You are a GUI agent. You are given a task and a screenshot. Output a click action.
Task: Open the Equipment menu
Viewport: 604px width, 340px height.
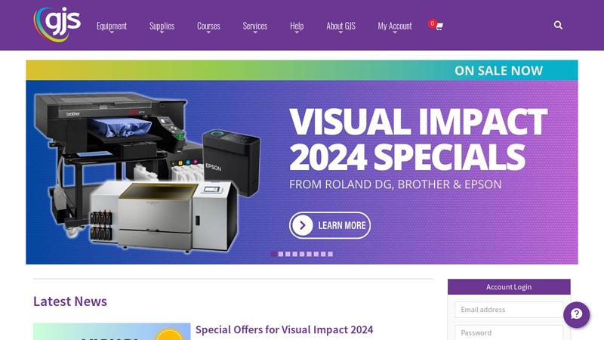point(111,26)
